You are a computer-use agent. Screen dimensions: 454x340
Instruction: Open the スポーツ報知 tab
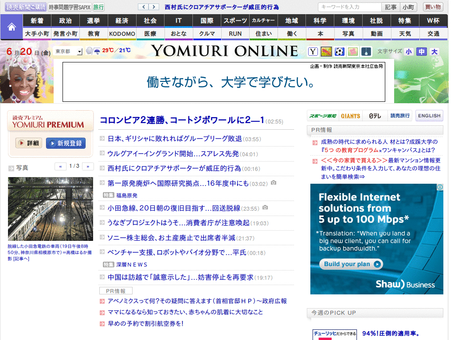(323, 116)
